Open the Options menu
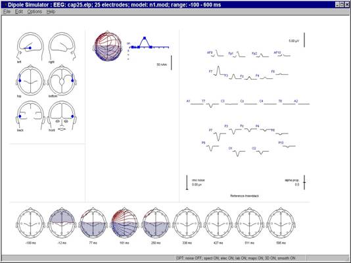This screenshot has height=263, width=351. (34, 12)
